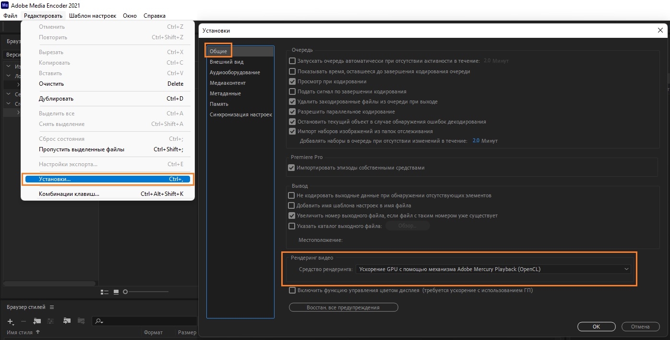Click blue 2.0 minutes value for watch folders
Viewport: 670px width, 340px height.
click(476, 141)
